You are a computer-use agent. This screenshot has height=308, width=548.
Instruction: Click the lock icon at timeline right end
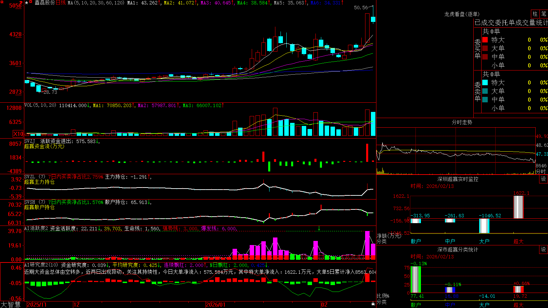(x=373, y=304)
